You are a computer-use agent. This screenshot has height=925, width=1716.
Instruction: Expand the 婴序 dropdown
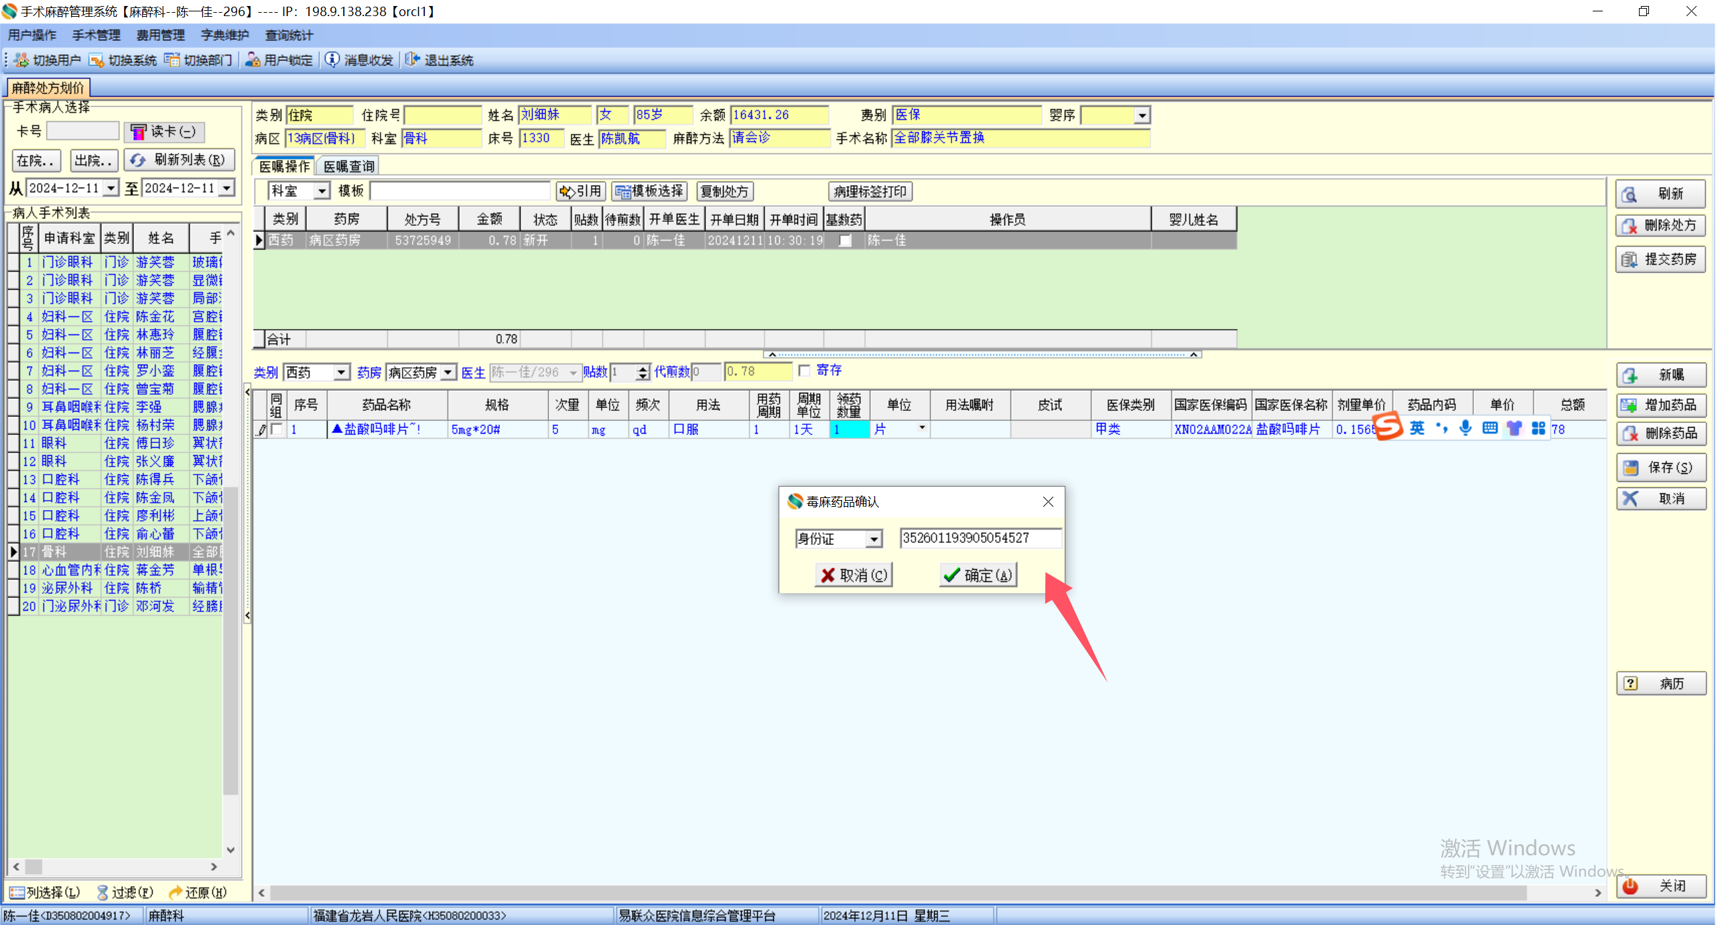coord(1142,115)
